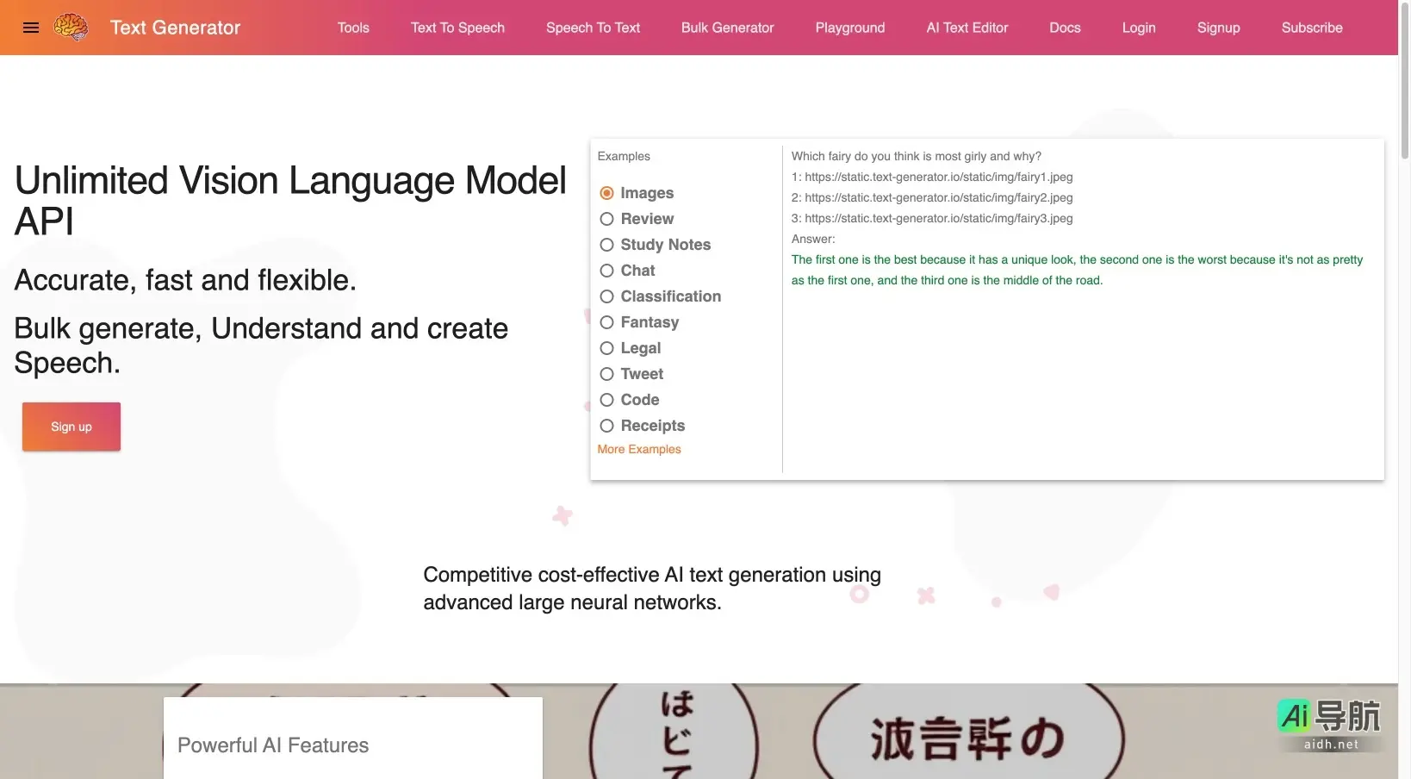Go to the Login page

(x=1139, y=26)
